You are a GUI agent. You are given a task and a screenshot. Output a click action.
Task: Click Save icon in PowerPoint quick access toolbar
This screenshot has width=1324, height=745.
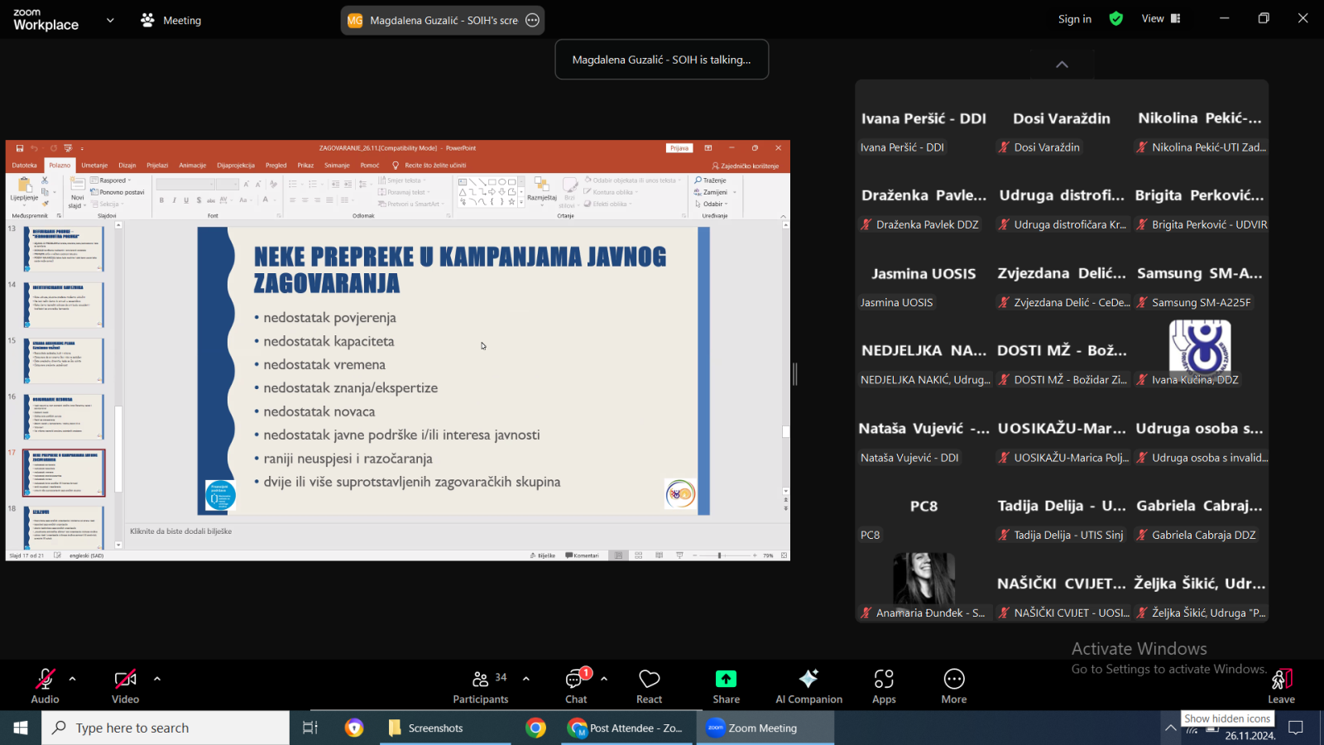tap(20, 148)
